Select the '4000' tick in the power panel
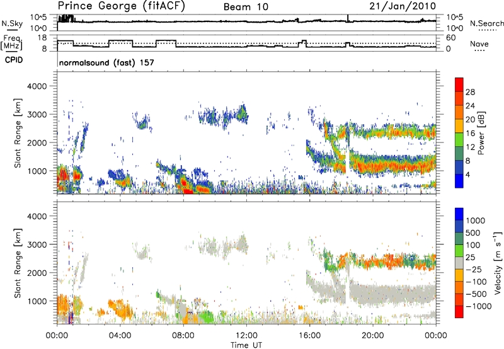Viewport: 504px width, 349px height. point(37,86)
